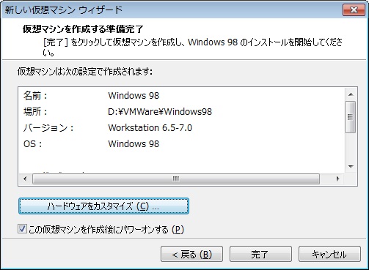Select the D:¥VMWare¥Windows98 location value
The image size is (369, 270).
point(160,112)
